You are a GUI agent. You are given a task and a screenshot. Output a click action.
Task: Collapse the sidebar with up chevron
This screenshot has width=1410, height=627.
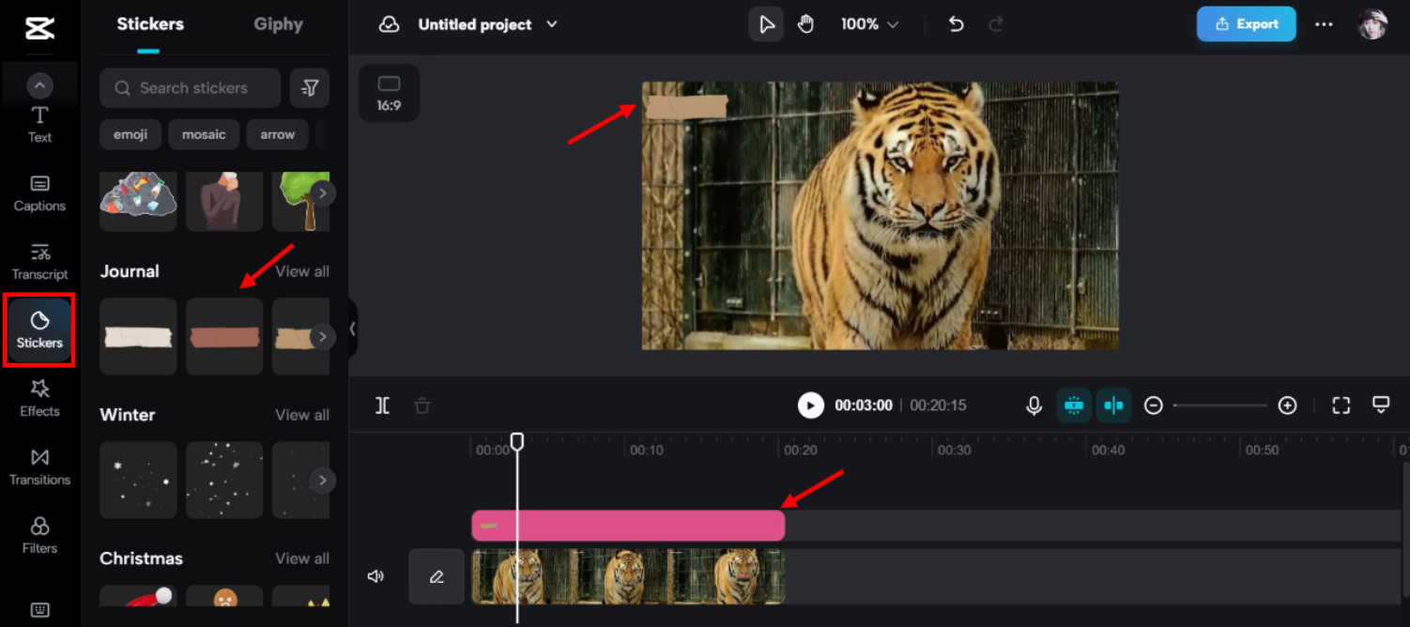39,85
